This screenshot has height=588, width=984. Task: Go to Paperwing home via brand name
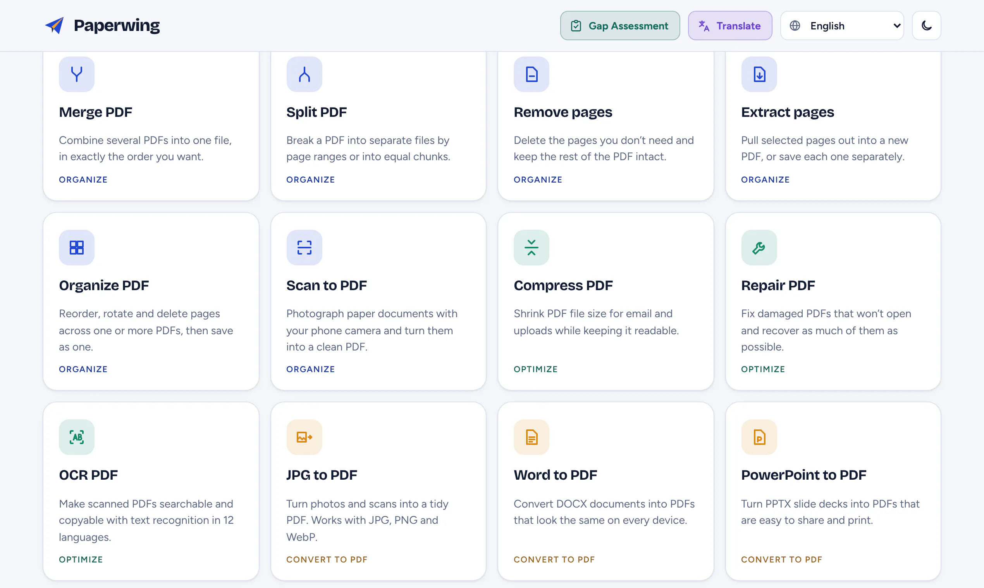[x=117, y=26]
